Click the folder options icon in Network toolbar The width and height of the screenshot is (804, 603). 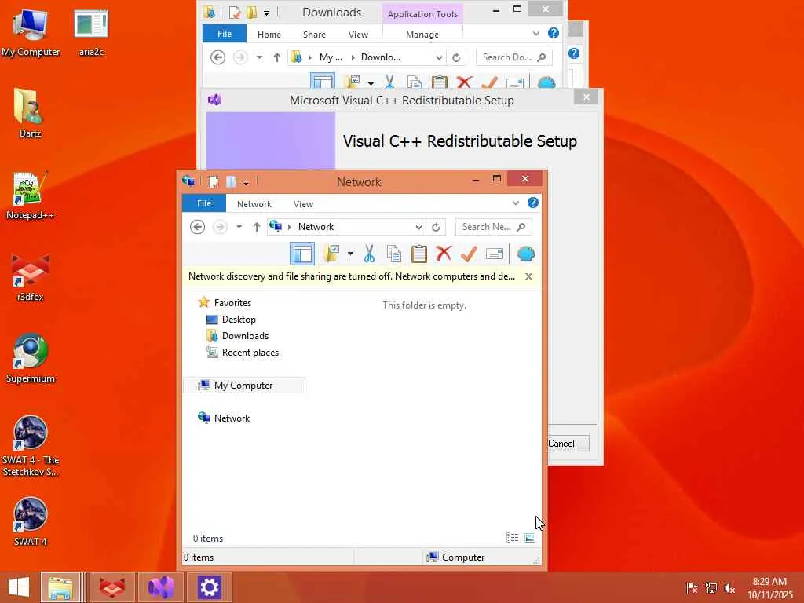click(x=332, y=254)
